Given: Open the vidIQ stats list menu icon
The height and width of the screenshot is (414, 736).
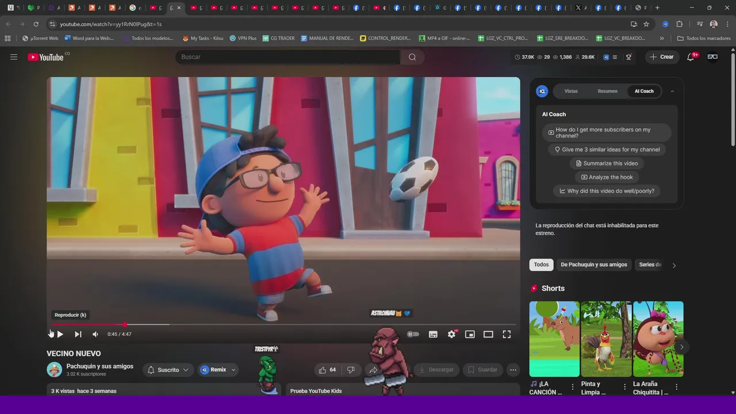Looking at the screenshot, I should [615, 57].
